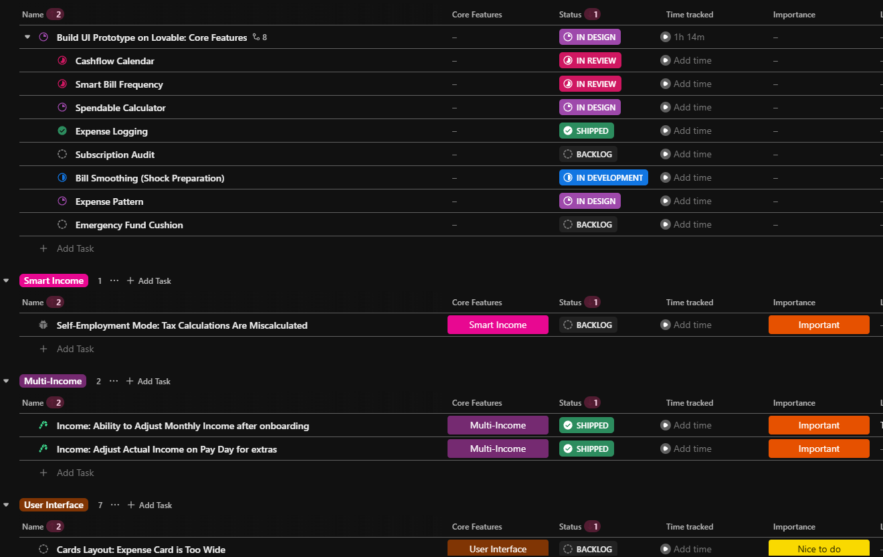
Task: Open the IN REVIEW status of Smart Bill Frequency
Action: pos(590,84)
